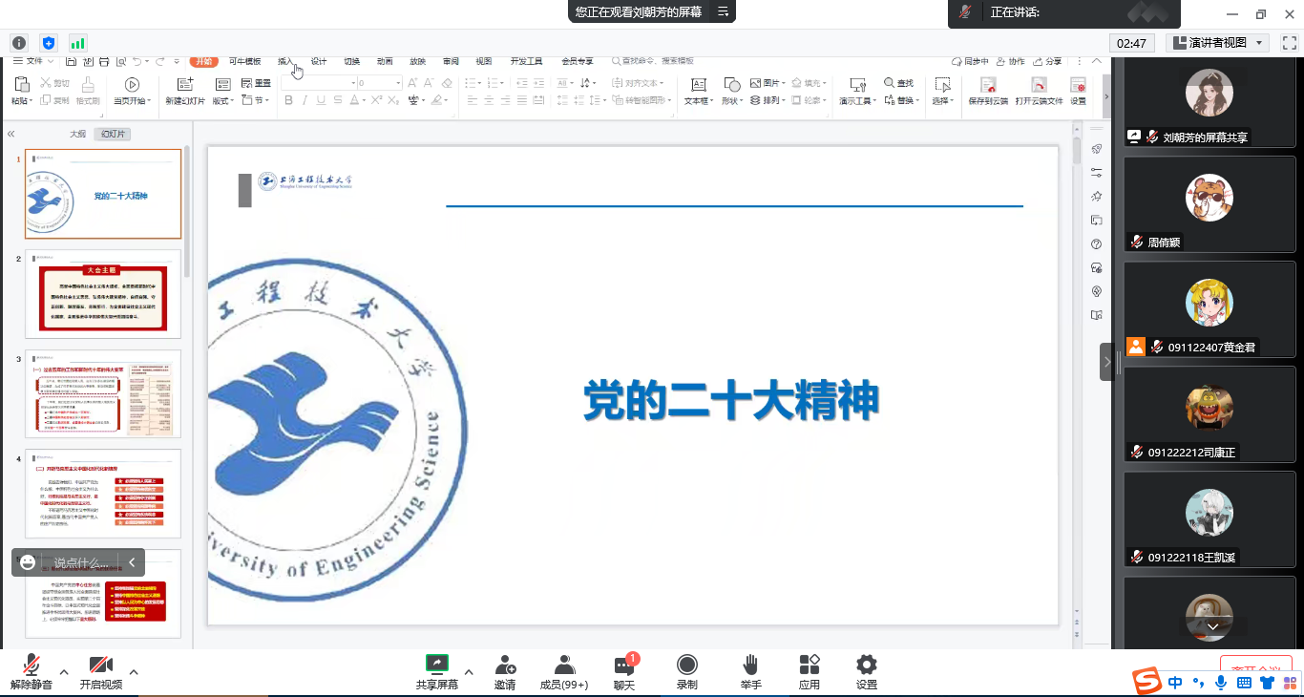The width and height of the screenshot is (1304, 697).
Task: Open the 演讲者视图 view dropdown
Action: click(1218, 43)
